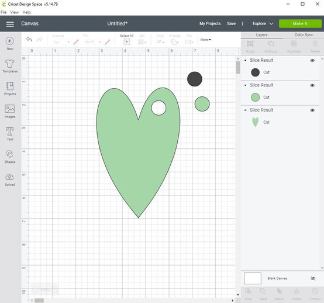Click the Untitled* project name
Viewport: 324px width, 303px height.
coord(117,23)
